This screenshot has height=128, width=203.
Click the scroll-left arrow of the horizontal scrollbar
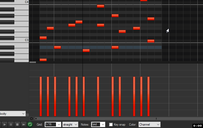click(31, 118)
